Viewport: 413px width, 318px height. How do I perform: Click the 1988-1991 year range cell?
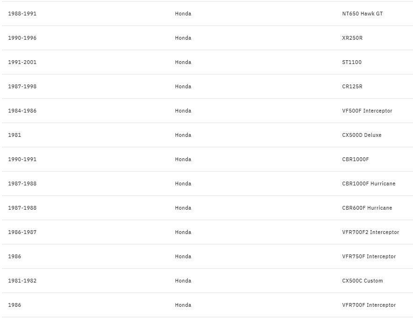coord(22,14)
